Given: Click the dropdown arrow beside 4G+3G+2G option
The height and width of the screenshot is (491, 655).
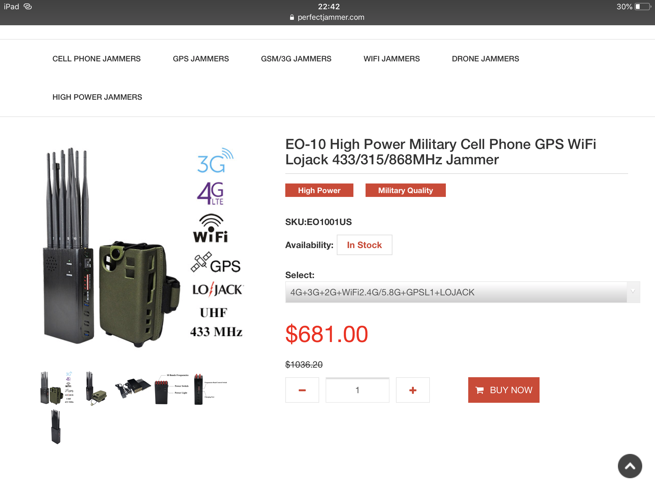Looking at the screenshot, I should tap(633, 292).
